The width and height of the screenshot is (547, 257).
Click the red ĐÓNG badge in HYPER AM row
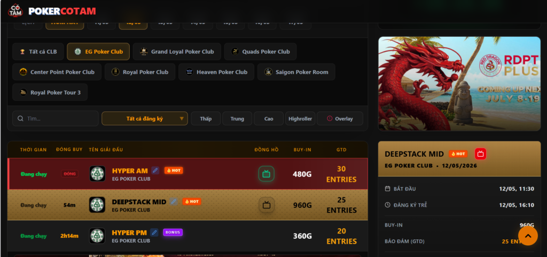pos(70,174)
